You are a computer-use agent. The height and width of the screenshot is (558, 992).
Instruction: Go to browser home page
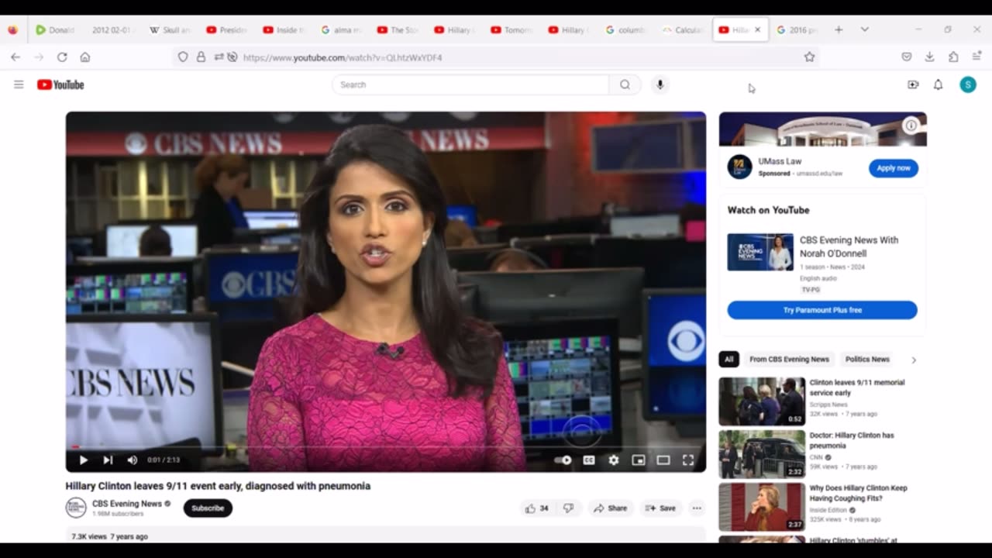click(85, 57)
